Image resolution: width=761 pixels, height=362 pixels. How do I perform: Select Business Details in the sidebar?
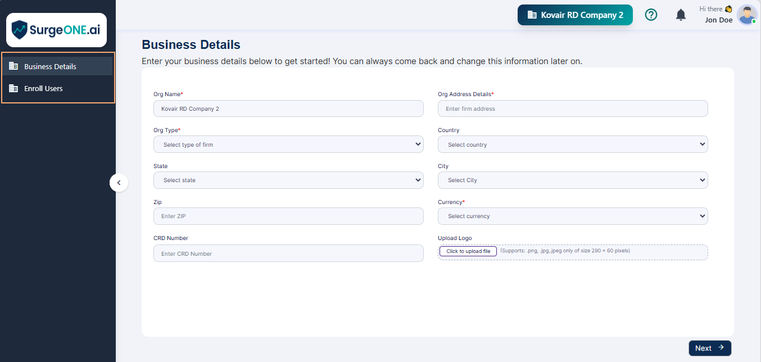pos(50,66)
